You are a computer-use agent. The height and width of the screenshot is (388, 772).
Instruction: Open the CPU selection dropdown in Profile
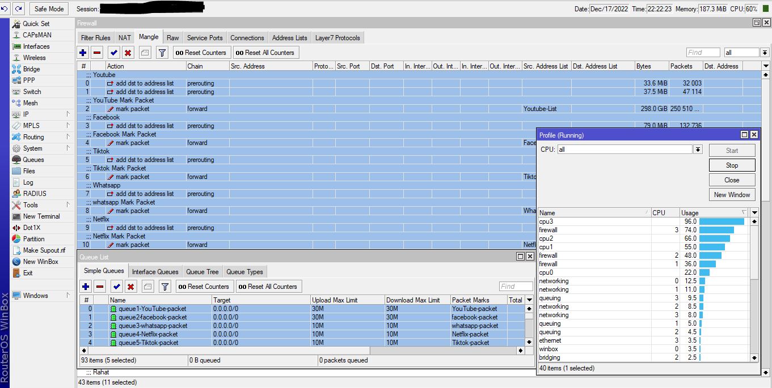(x=698, y=149)
